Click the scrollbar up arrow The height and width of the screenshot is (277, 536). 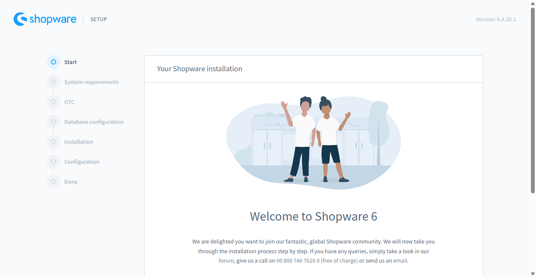pos(533,3)
